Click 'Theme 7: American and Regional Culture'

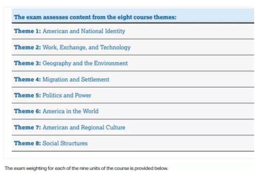coord(133,127)
